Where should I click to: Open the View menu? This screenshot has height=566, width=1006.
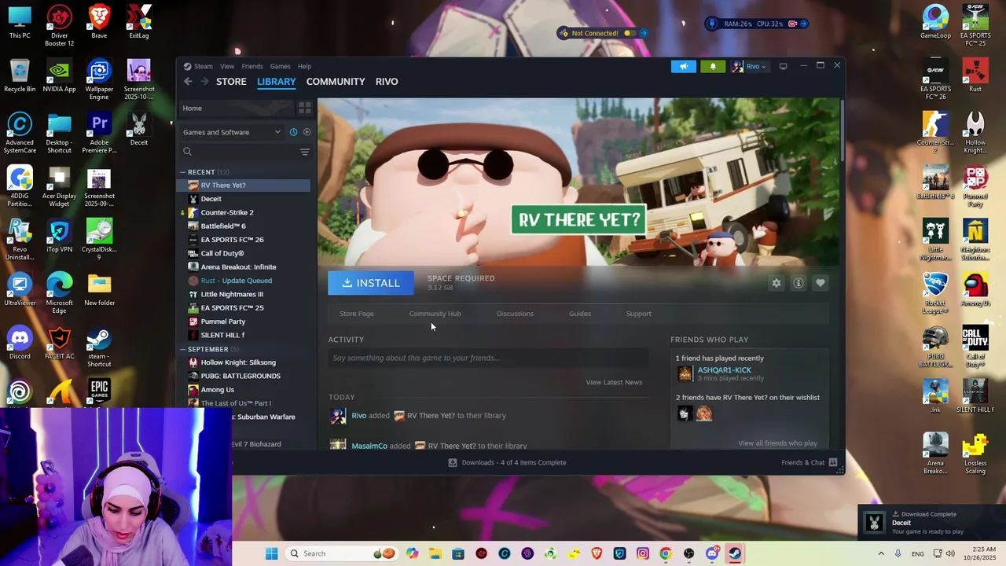227,67
